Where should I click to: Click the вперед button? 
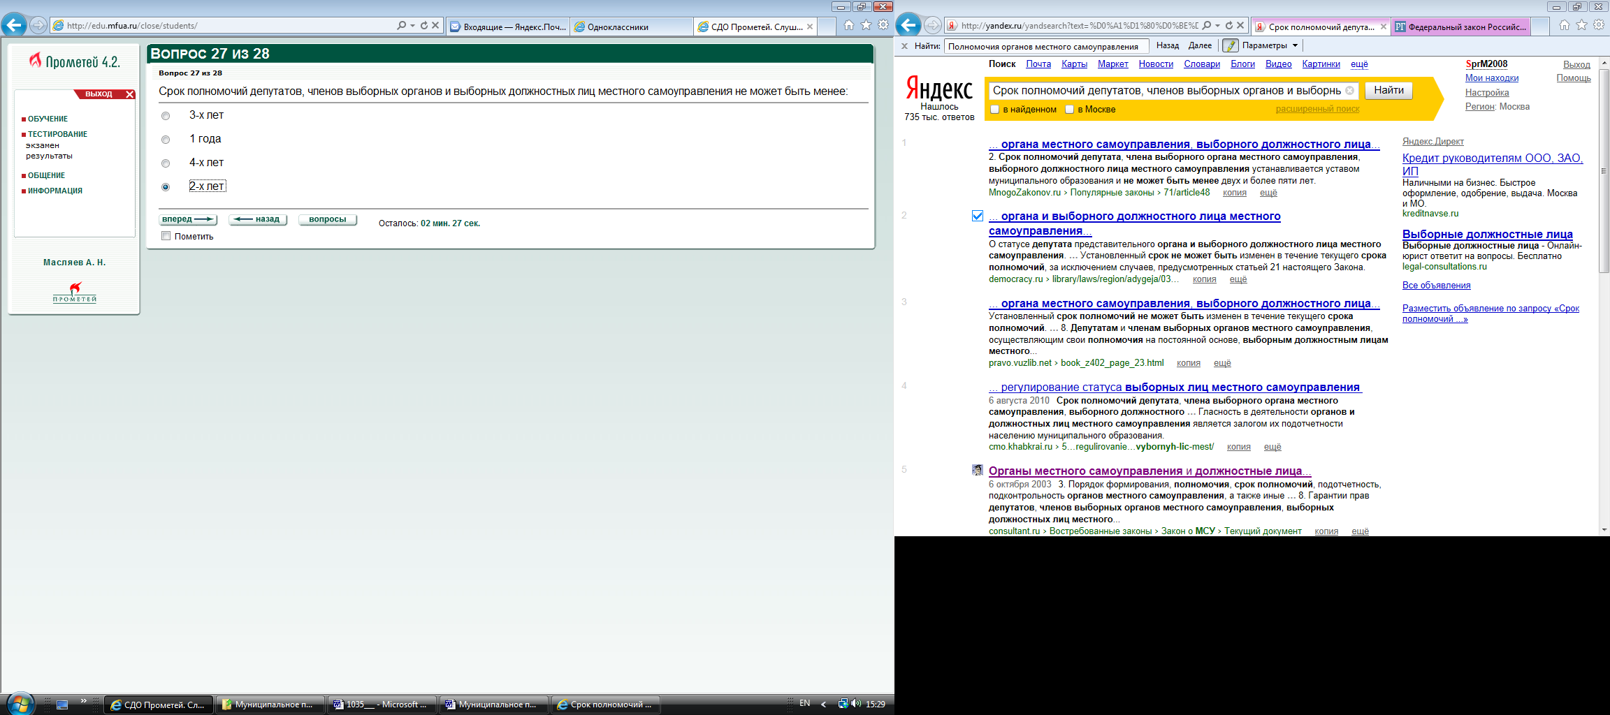188,219
